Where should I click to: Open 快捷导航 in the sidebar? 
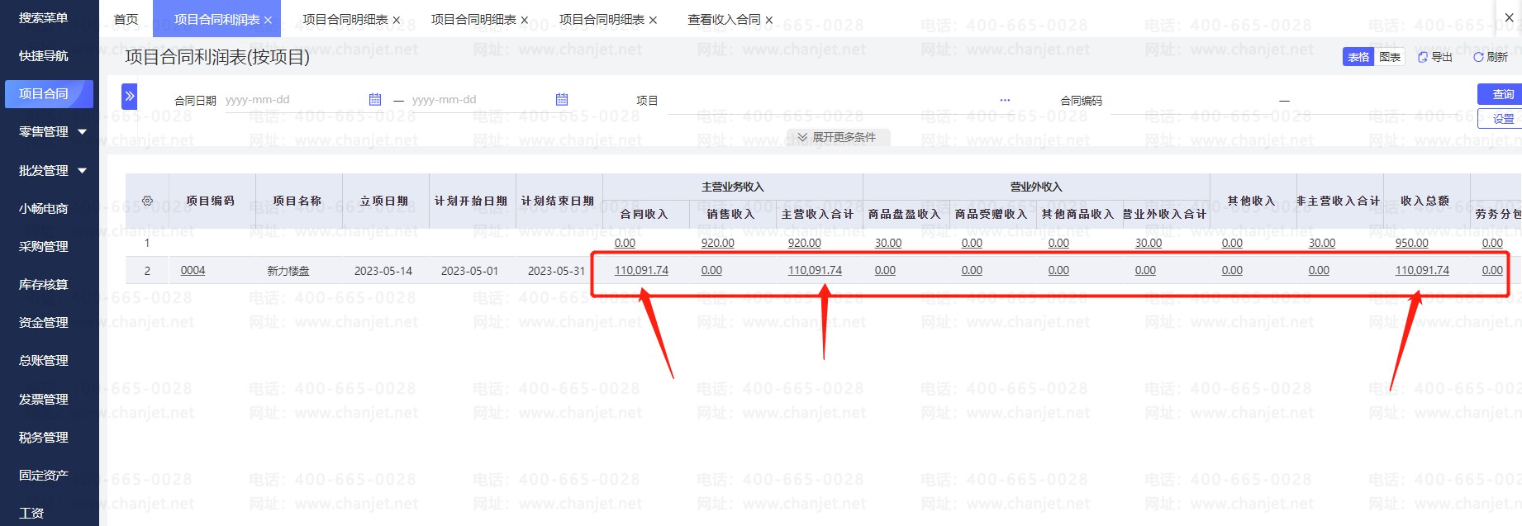coord(44,55)
